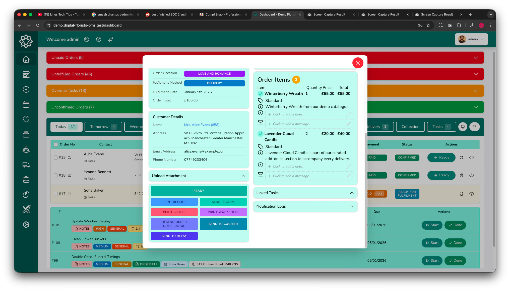
Task: Open the pie chart reports icon
Action: tap(26, 195)
